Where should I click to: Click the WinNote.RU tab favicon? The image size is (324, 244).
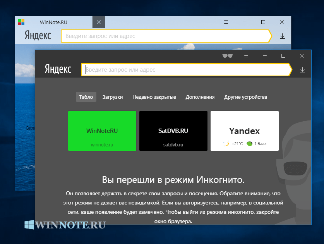coord(21,22)
